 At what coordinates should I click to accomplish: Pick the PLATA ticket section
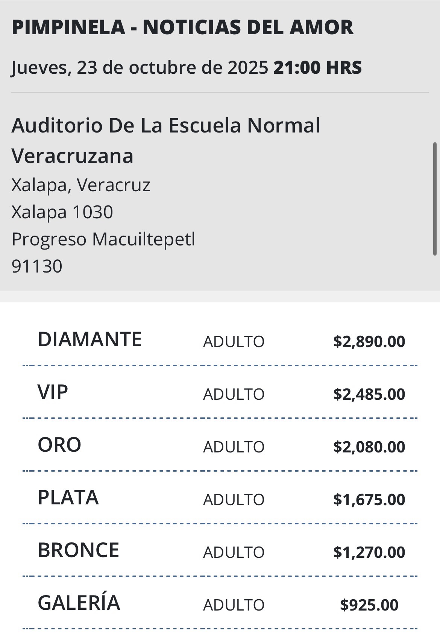[68, 497]
